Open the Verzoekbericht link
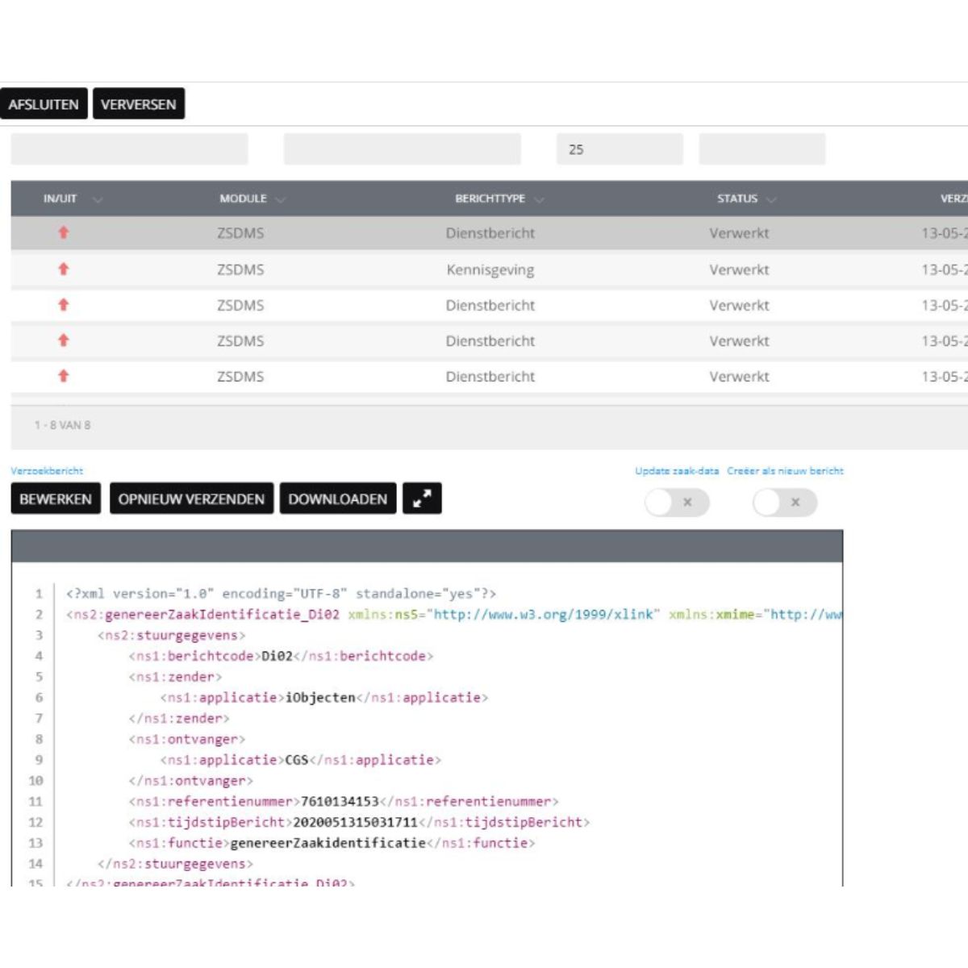This screenshot has height=968, width=968. (47, 471)
